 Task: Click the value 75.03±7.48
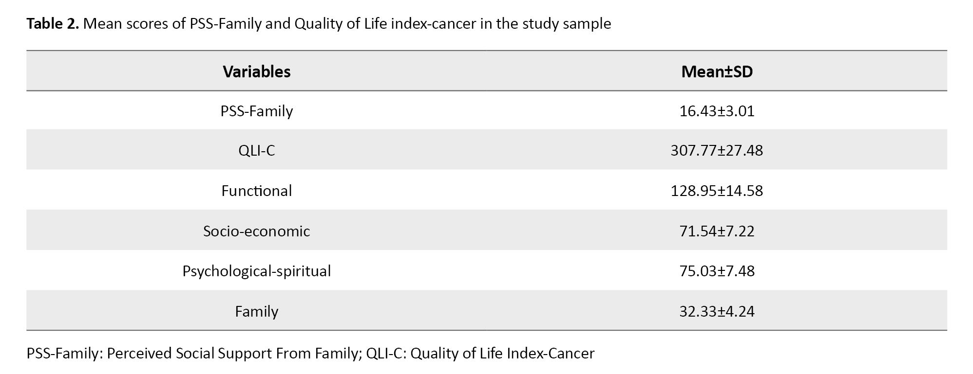click(717, 271)
